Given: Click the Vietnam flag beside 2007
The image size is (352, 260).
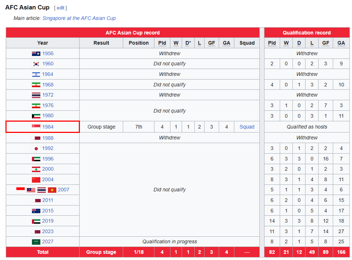Looking at the screenshot, I should [52, 190].
